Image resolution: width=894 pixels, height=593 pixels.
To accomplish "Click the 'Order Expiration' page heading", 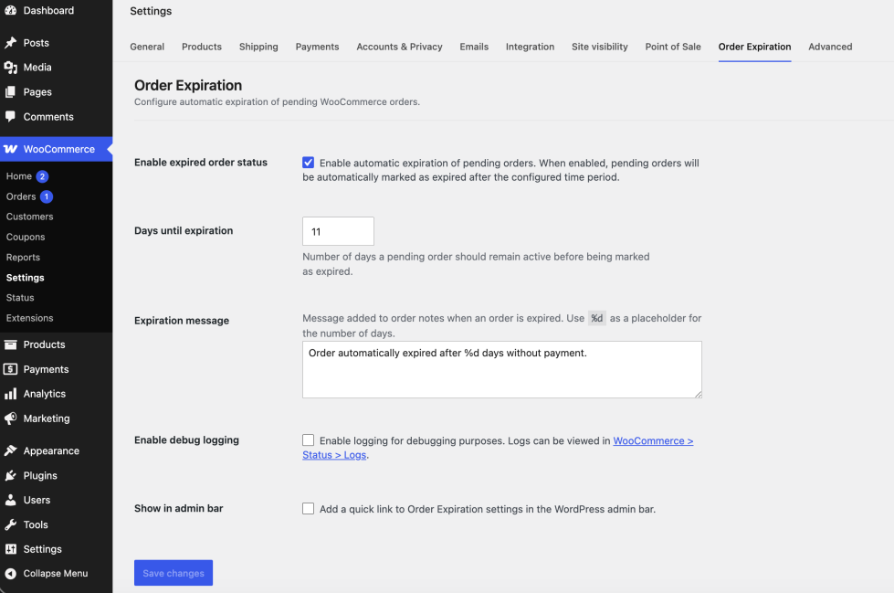I will (x=188, y=86).
